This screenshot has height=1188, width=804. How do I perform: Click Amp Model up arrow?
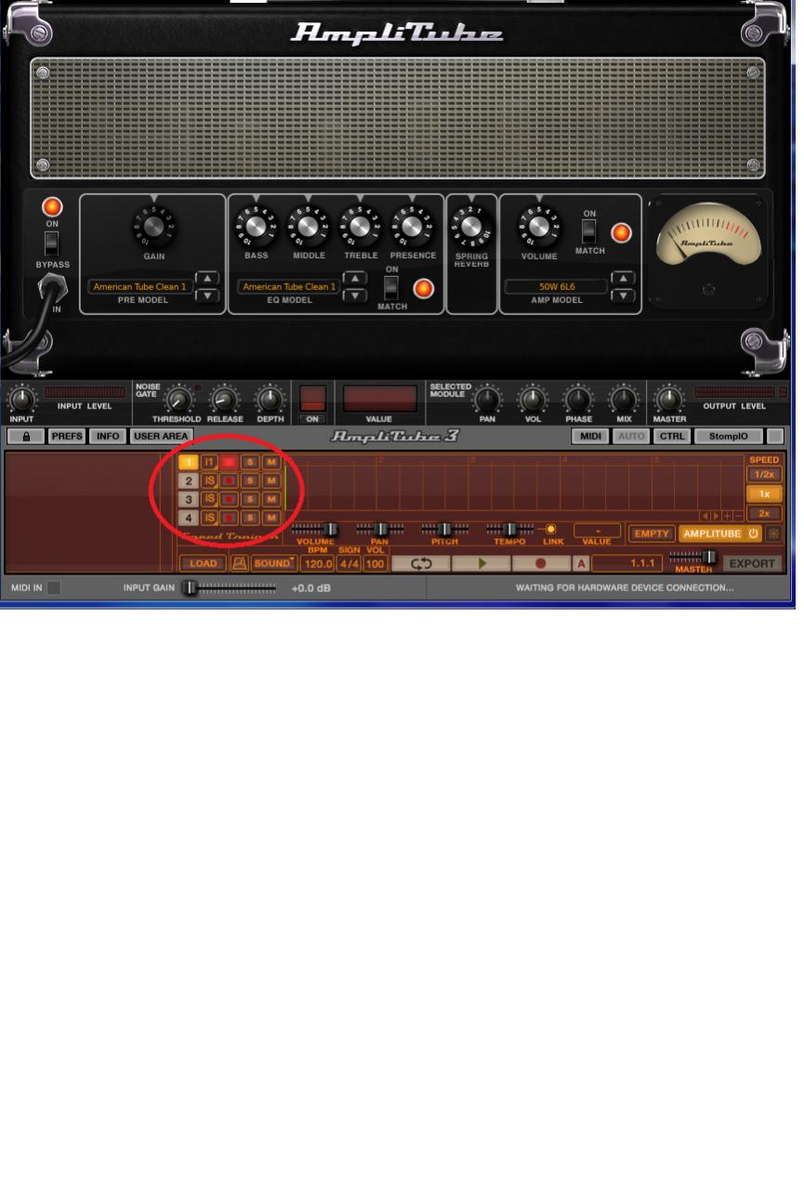(x=623, y=278)
